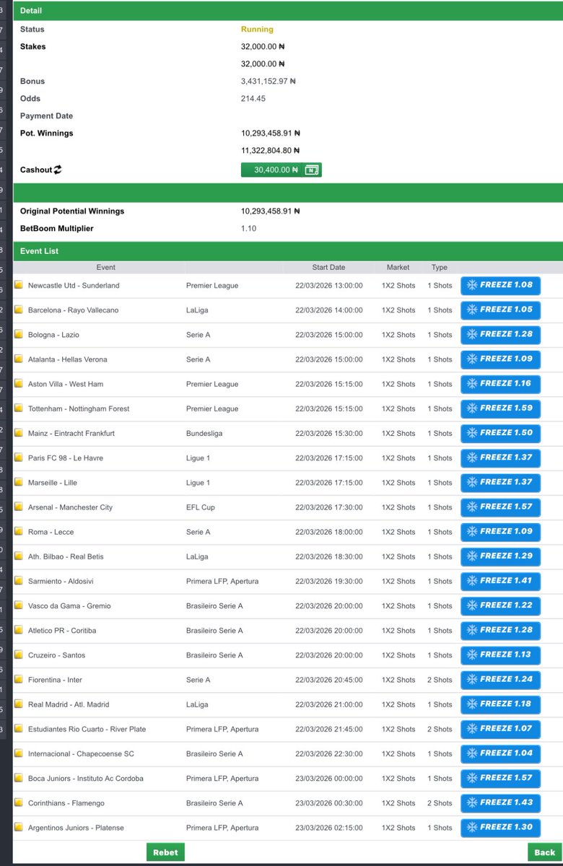Freeze Estudiantes Rio Cuarto - River Plate

(x=500, y=729)
